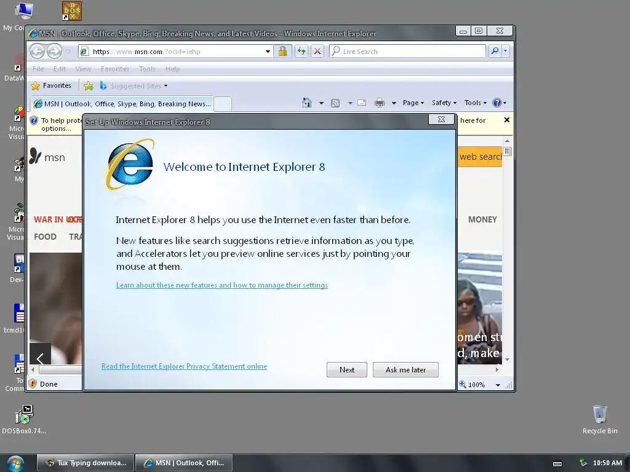Click the Forward navigation arrow
The width and height of the screenshot is (630, 472).
click(54, 52)
